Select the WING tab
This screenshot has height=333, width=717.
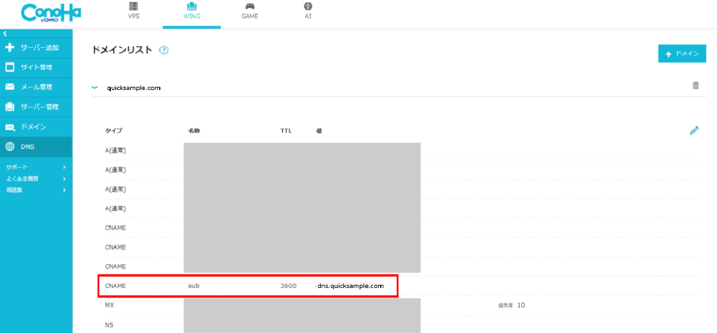point(191,11)
